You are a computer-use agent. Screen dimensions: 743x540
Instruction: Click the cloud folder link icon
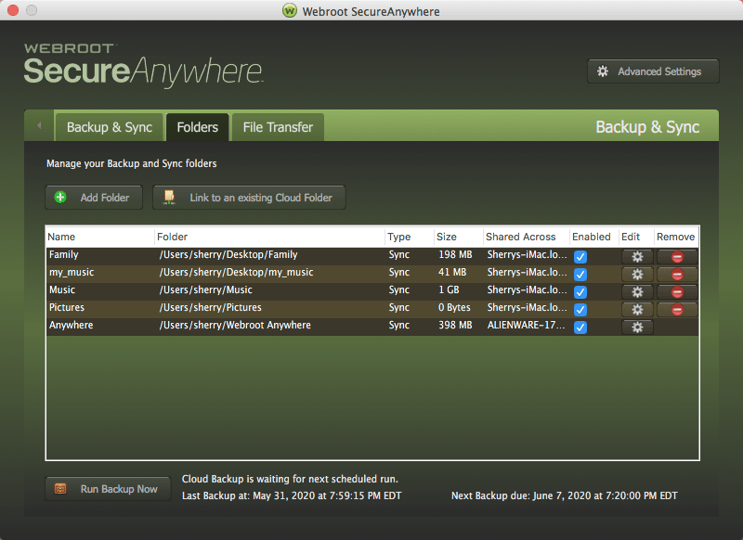(169, 197)
